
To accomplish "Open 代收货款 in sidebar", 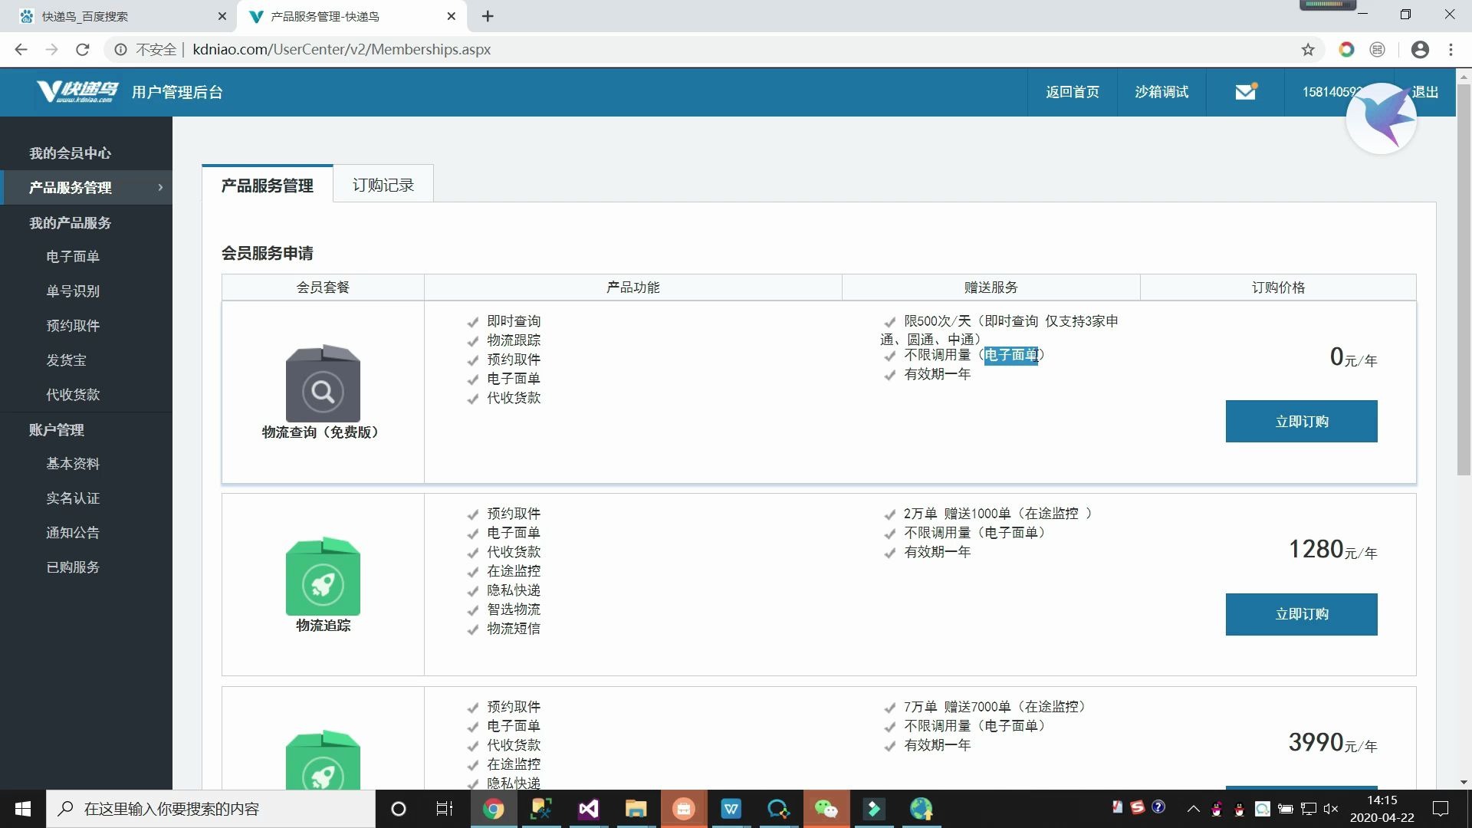I will point(73,394).
